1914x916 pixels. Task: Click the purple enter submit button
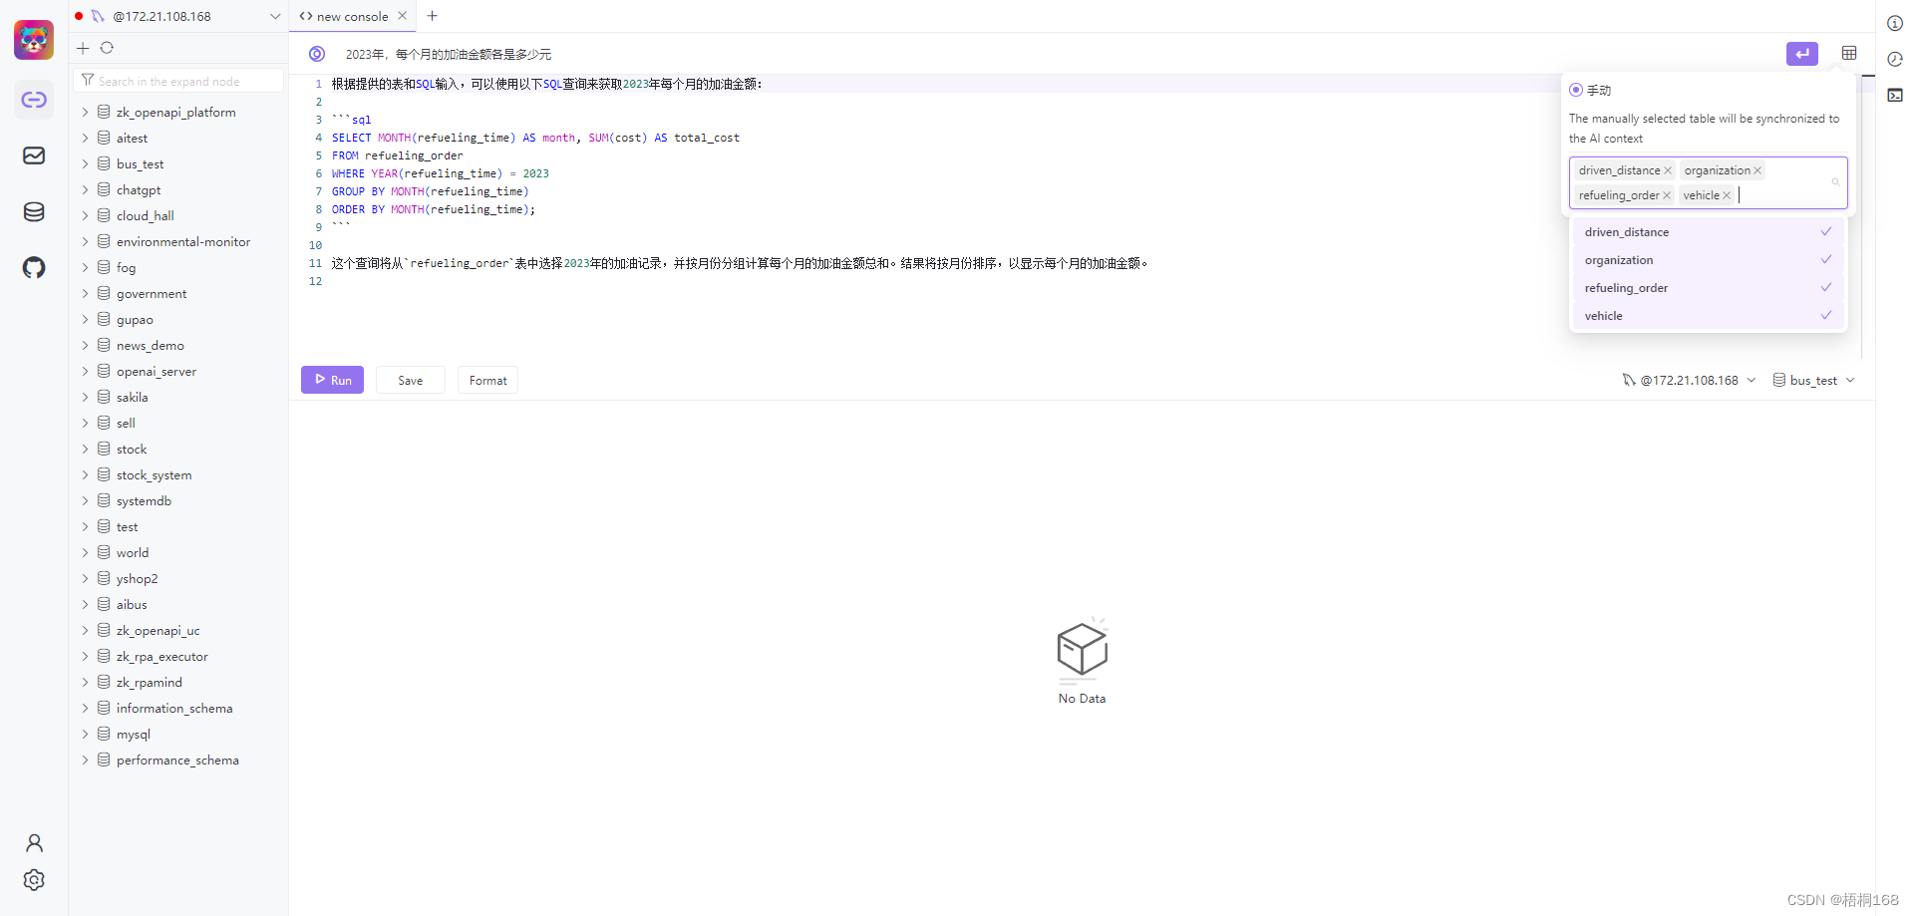tap(1801, 54)
